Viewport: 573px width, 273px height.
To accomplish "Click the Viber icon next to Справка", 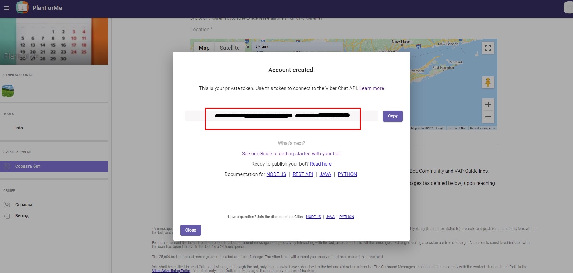I will point(7,205).
